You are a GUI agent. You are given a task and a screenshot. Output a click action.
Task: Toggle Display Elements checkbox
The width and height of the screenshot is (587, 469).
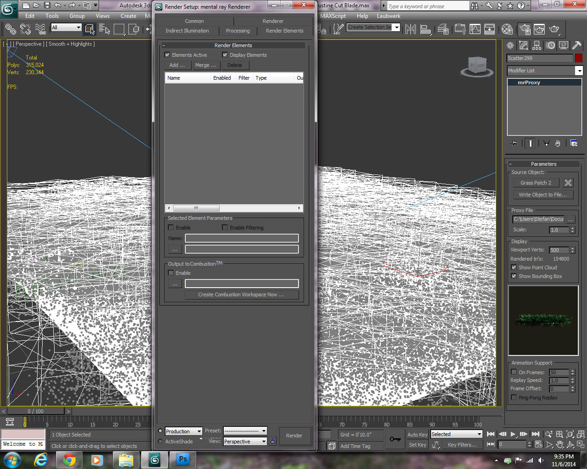coord(225,55)
